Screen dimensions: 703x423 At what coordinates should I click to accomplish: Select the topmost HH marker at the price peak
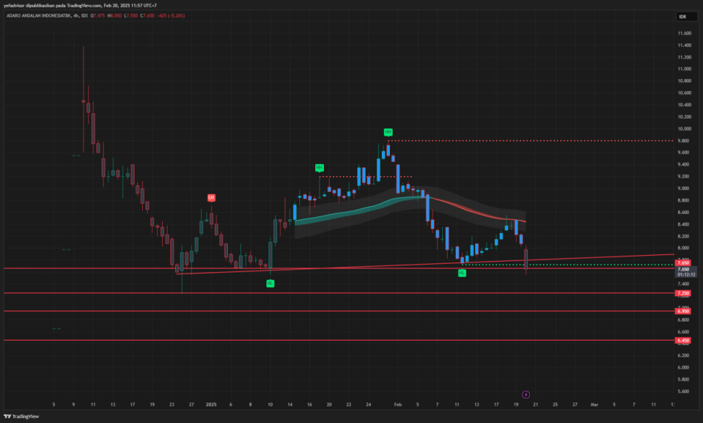(388, 131)
